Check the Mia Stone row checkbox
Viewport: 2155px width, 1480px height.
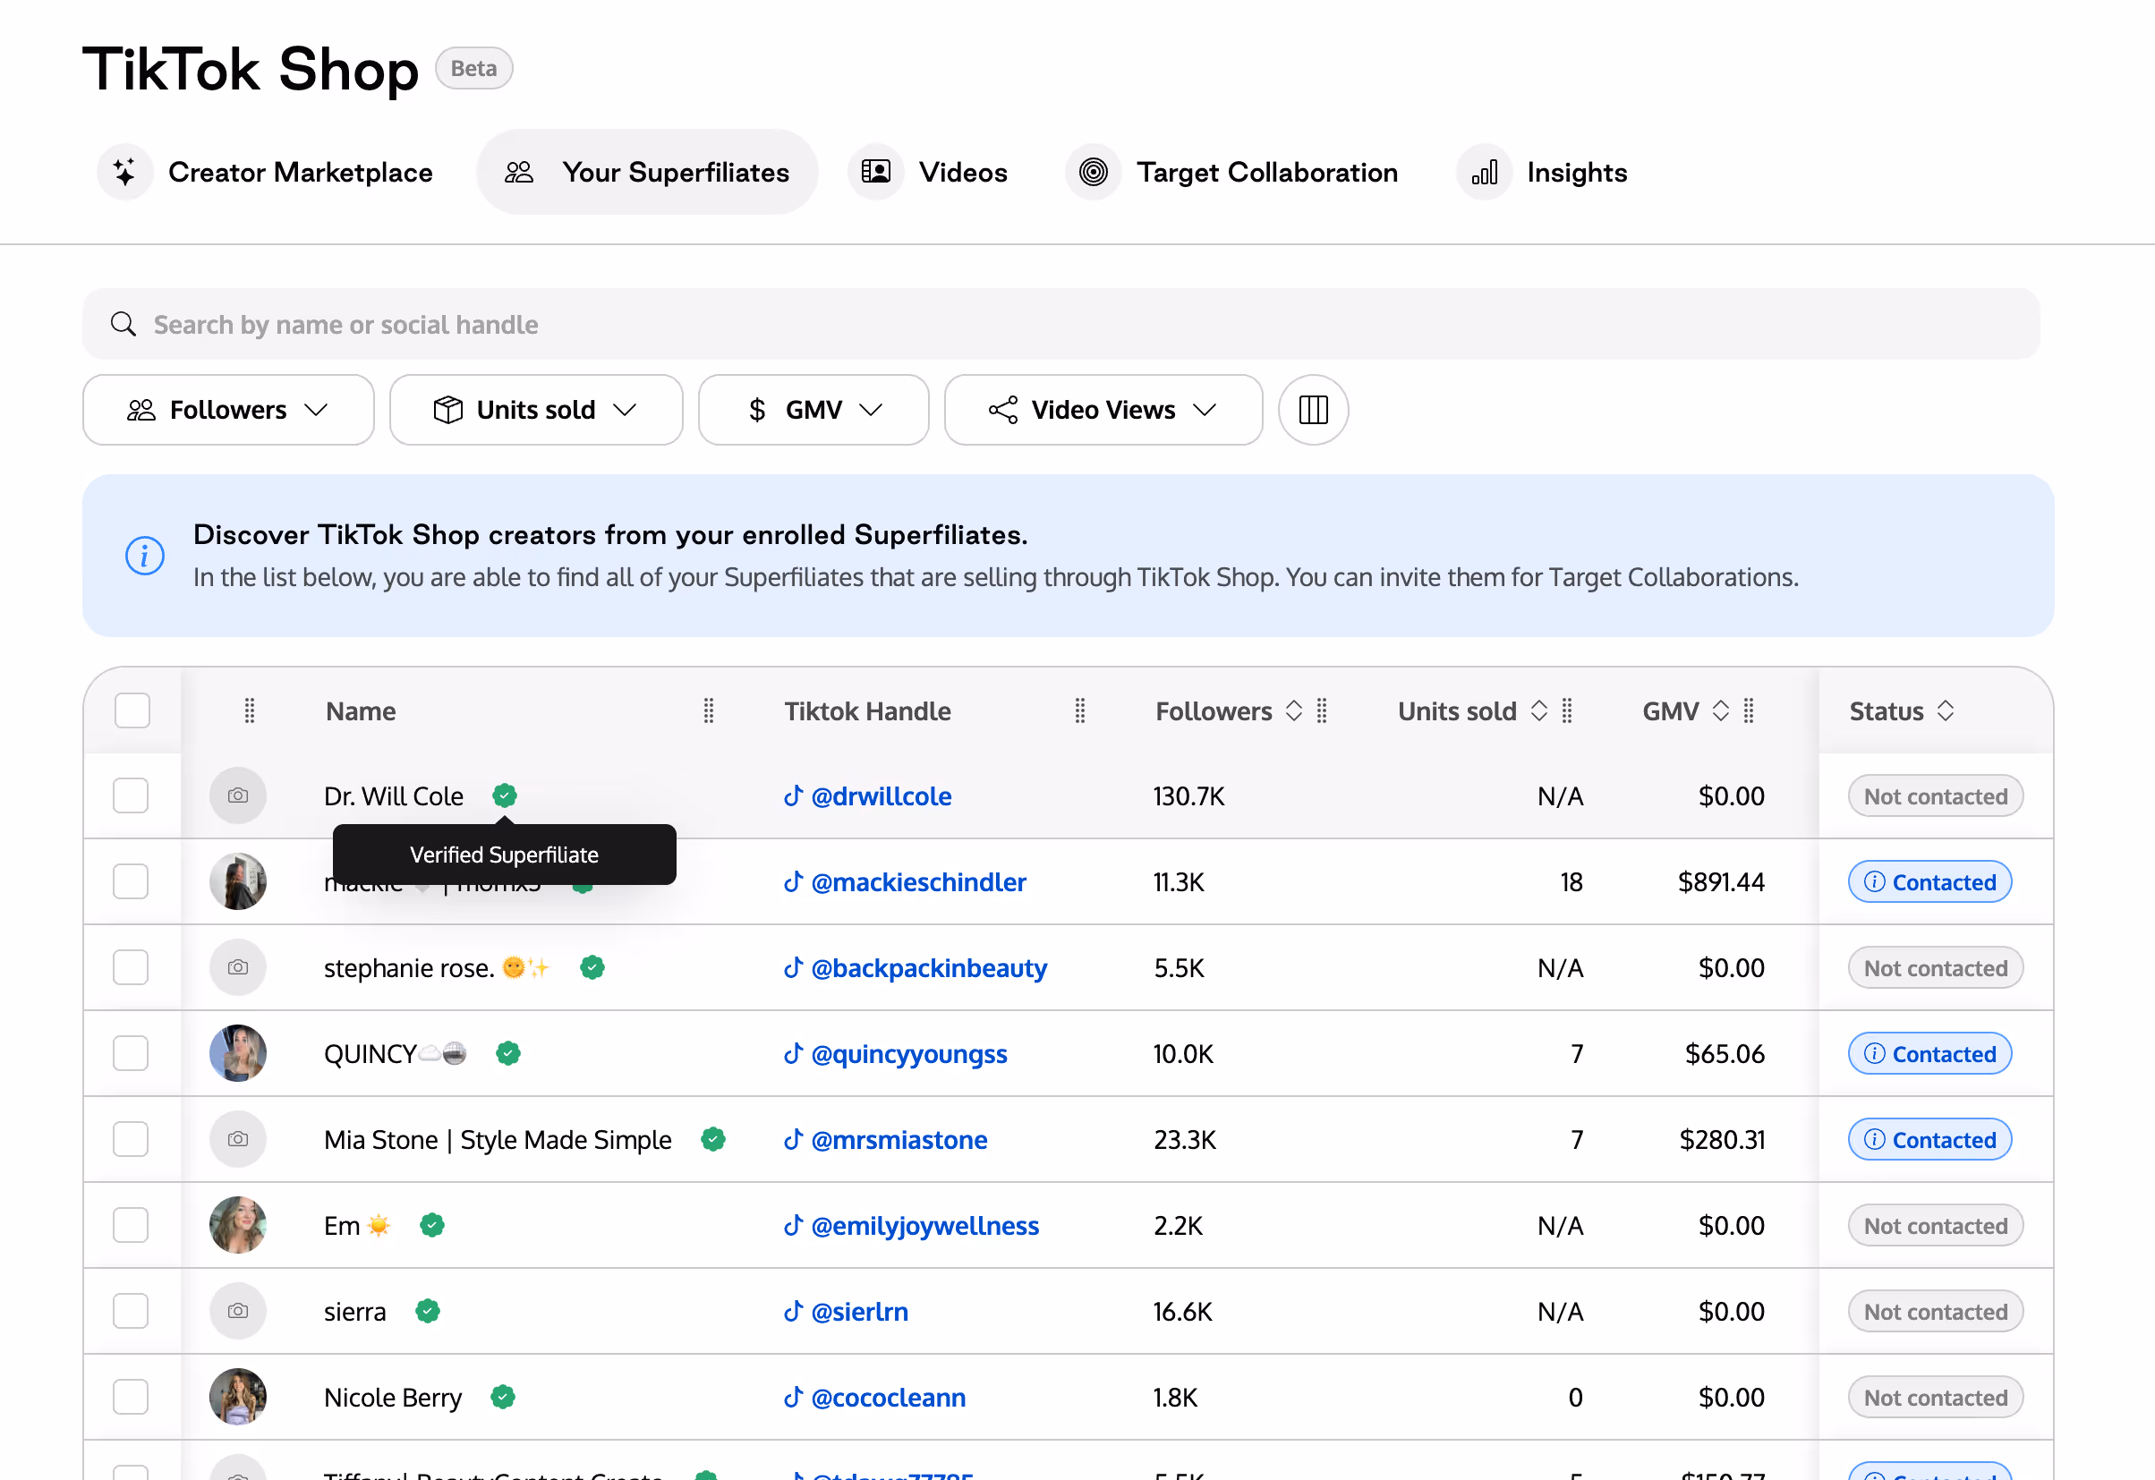(131, 1139)
